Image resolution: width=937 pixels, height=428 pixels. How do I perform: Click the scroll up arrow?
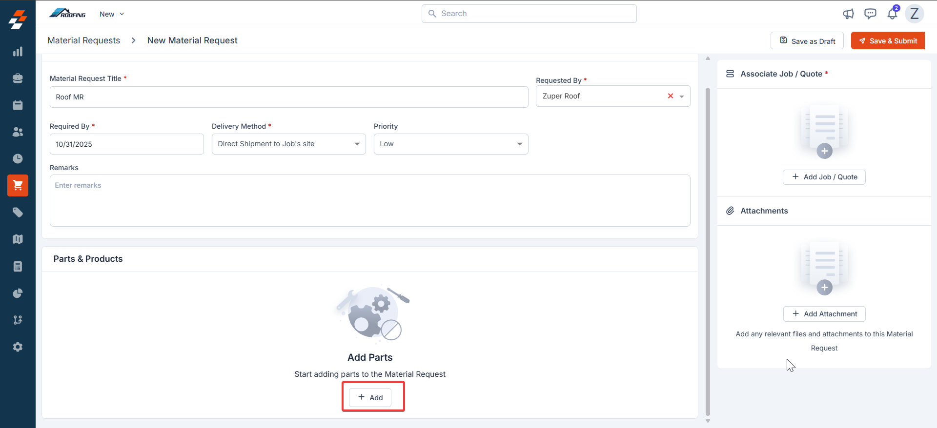click(708, 58)
